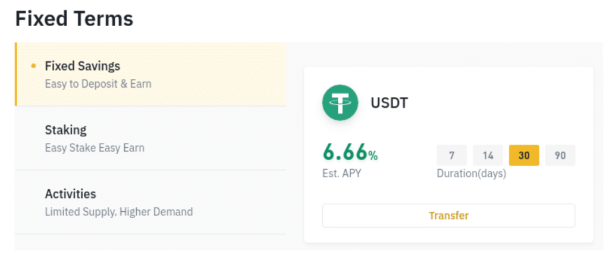Click Limited Supply, Higher Demand subtitle

[x=119, y=212]
